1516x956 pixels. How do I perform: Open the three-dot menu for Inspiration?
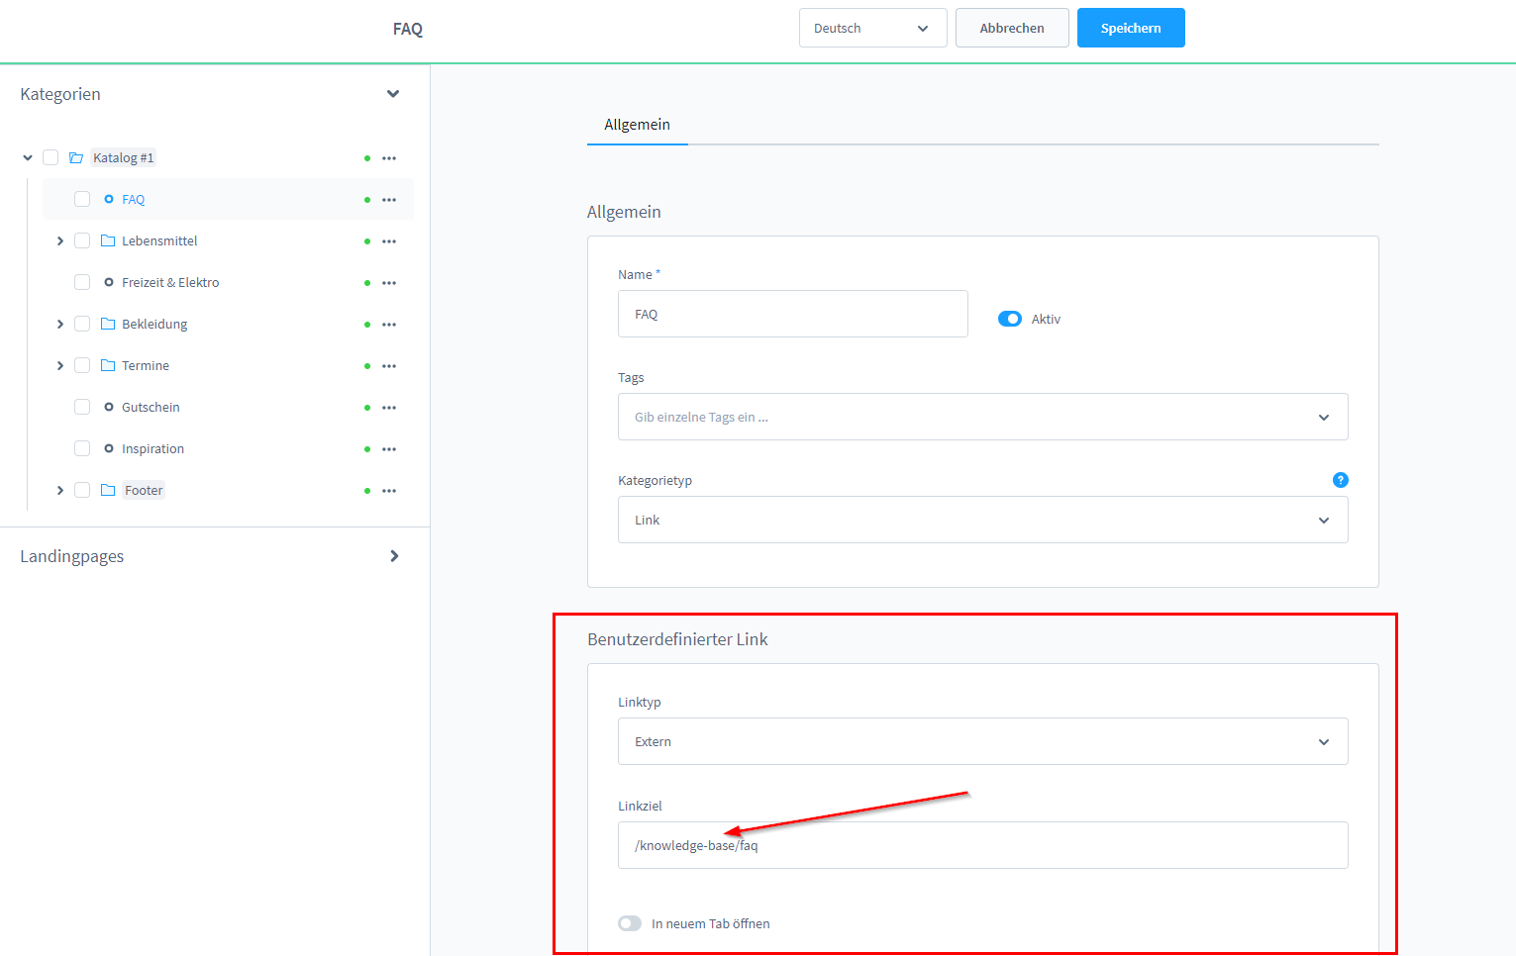pos(389,449)
